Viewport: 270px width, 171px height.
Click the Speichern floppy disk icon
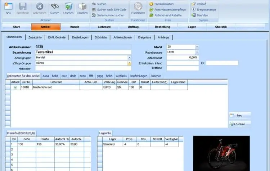[23, 6]
